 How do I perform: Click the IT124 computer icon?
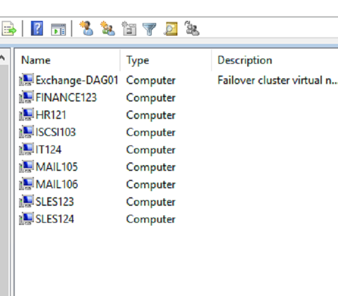(26, 150)
